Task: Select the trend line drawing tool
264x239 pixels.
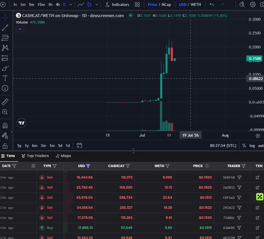Action: tap(5, 28)
